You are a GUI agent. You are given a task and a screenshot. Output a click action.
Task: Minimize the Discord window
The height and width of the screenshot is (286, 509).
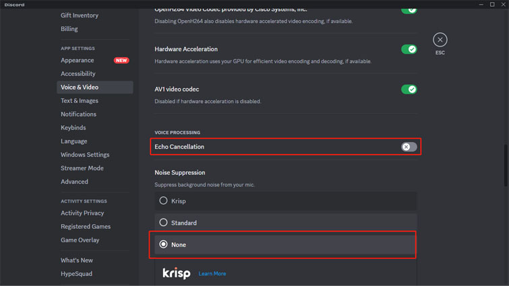click(x=481, y=5)
